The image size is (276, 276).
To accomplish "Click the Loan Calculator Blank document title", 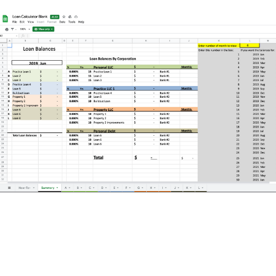I will click(30, 17).
